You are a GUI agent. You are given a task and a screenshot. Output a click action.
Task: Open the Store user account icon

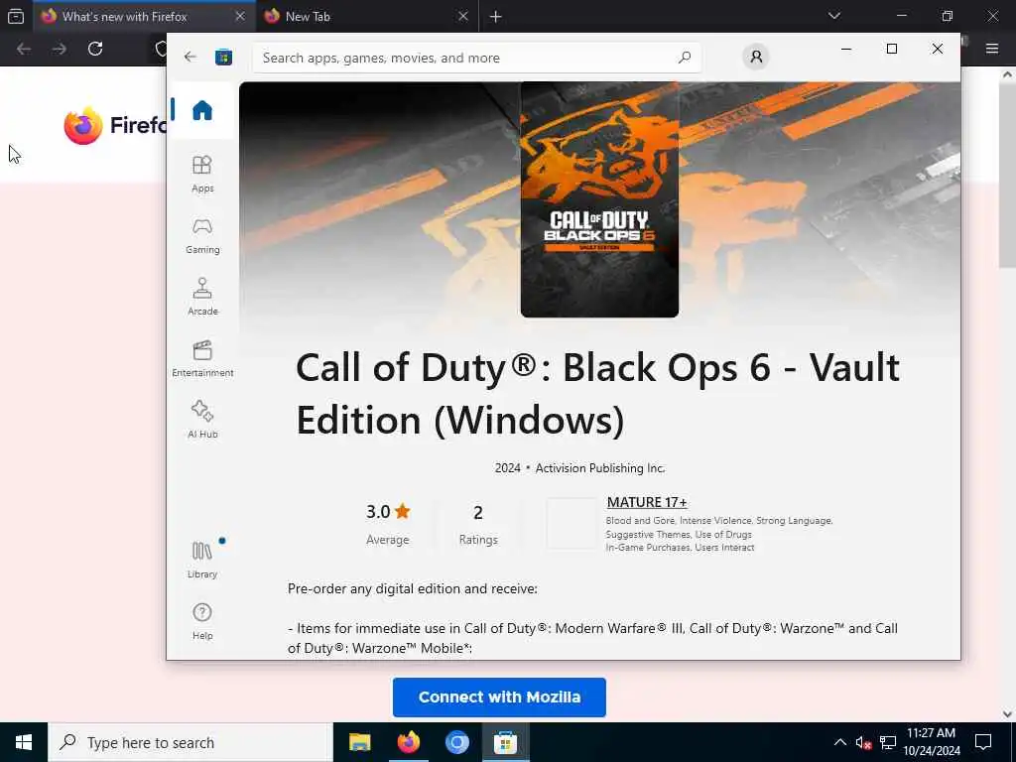pos(755,57)
